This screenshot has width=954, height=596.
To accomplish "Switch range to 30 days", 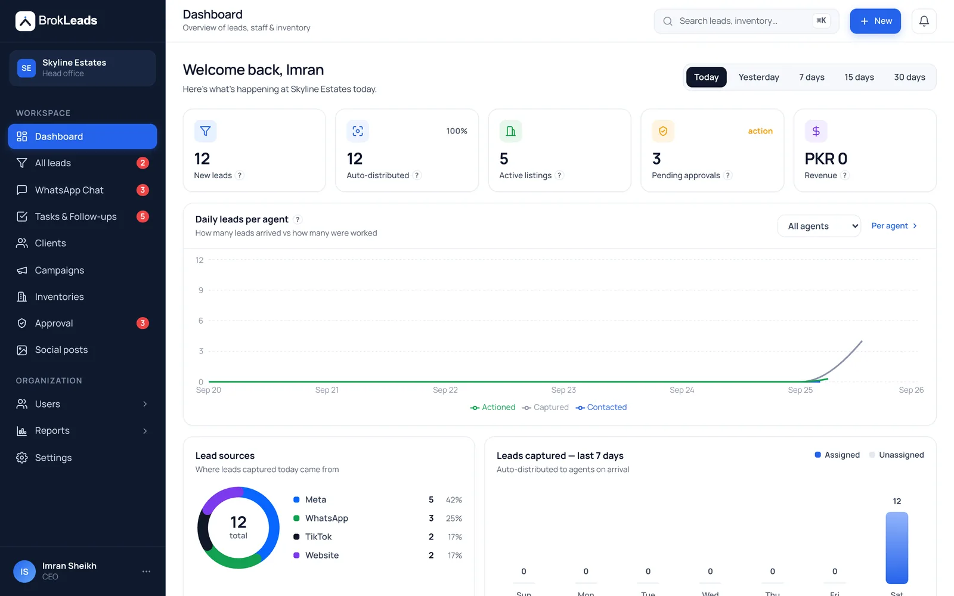I will pos(909,77).
